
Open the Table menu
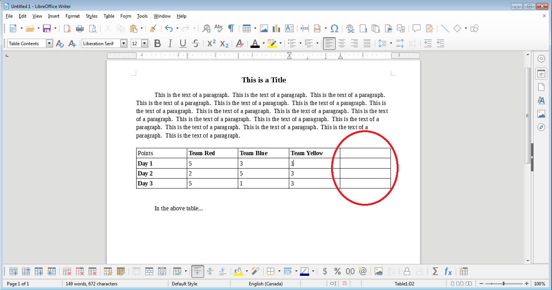coord(109,16)
